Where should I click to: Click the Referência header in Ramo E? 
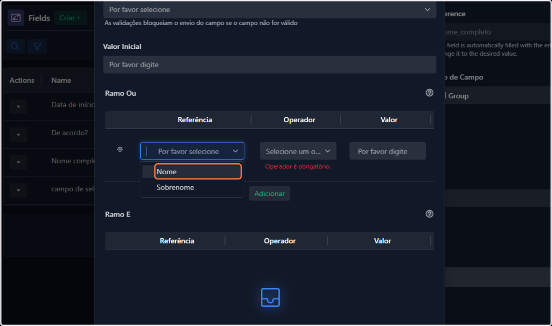tap(177, 240)
